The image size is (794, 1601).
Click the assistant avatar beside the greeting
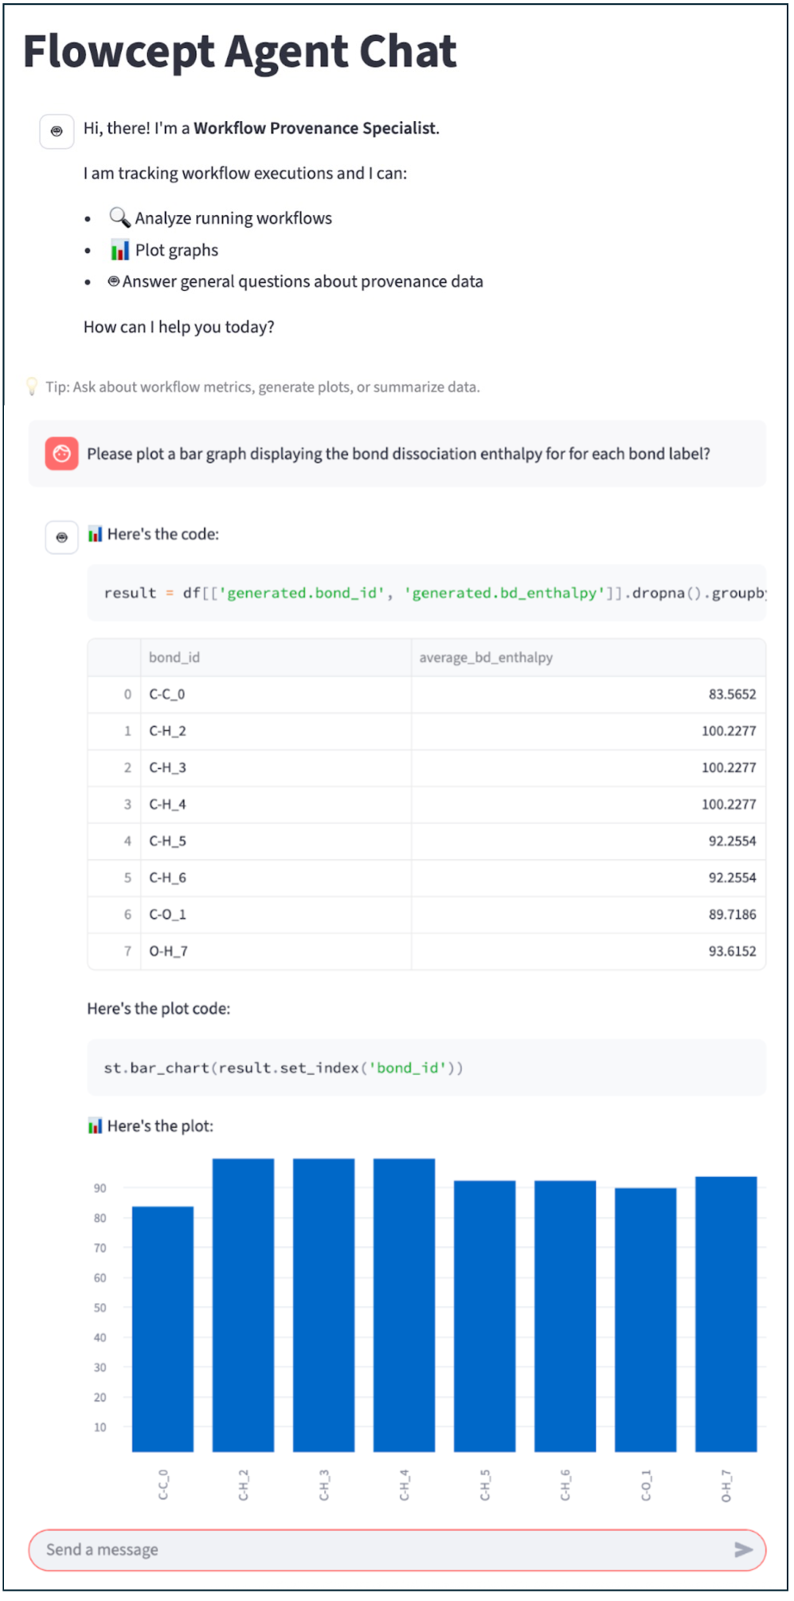(57, 131)
